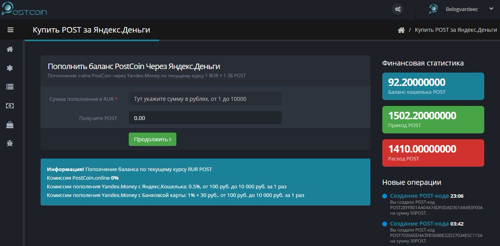Click the user avatar icon

pos(433,9)
